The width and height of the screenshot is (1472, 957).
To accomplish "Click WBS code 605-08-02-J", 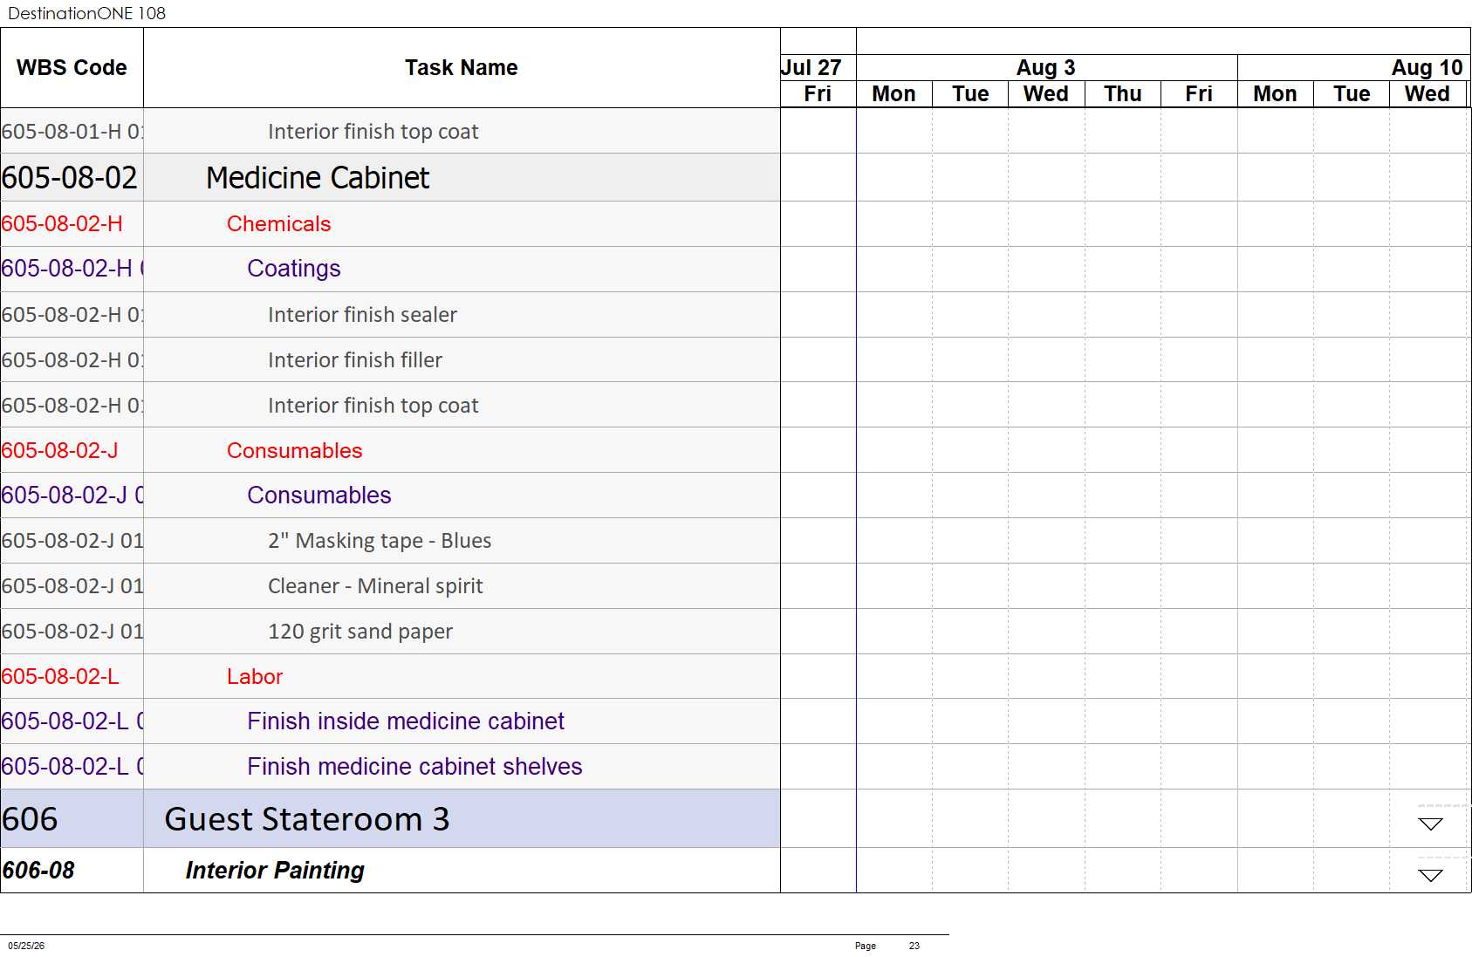I will [x=59, y=451].
